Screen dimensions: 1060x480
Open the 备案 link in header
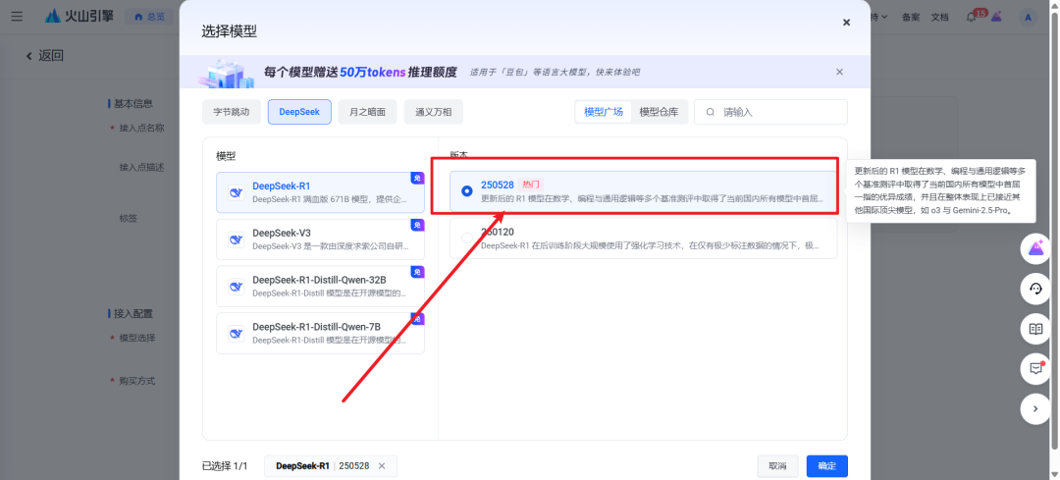(x=910, y=17)
